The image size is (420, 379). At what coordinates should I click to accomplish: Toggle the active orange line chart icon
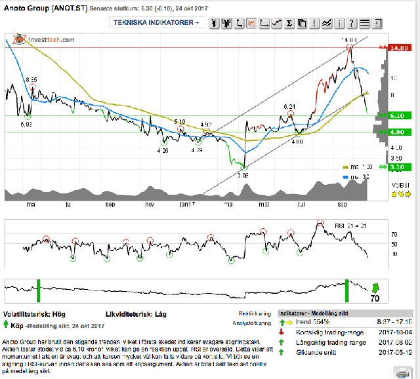pos(251,23)
